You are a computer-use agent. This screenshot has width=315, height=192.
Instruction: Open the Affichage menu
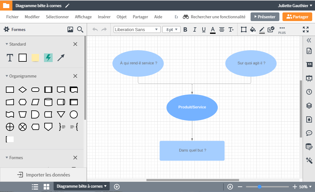pos(83,17)
